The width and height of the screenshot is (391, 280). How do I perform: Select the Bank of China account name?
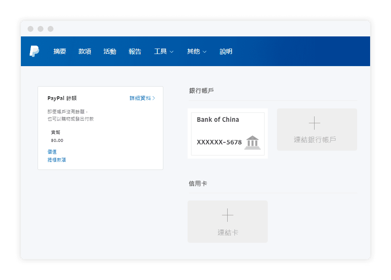point(218,120)
